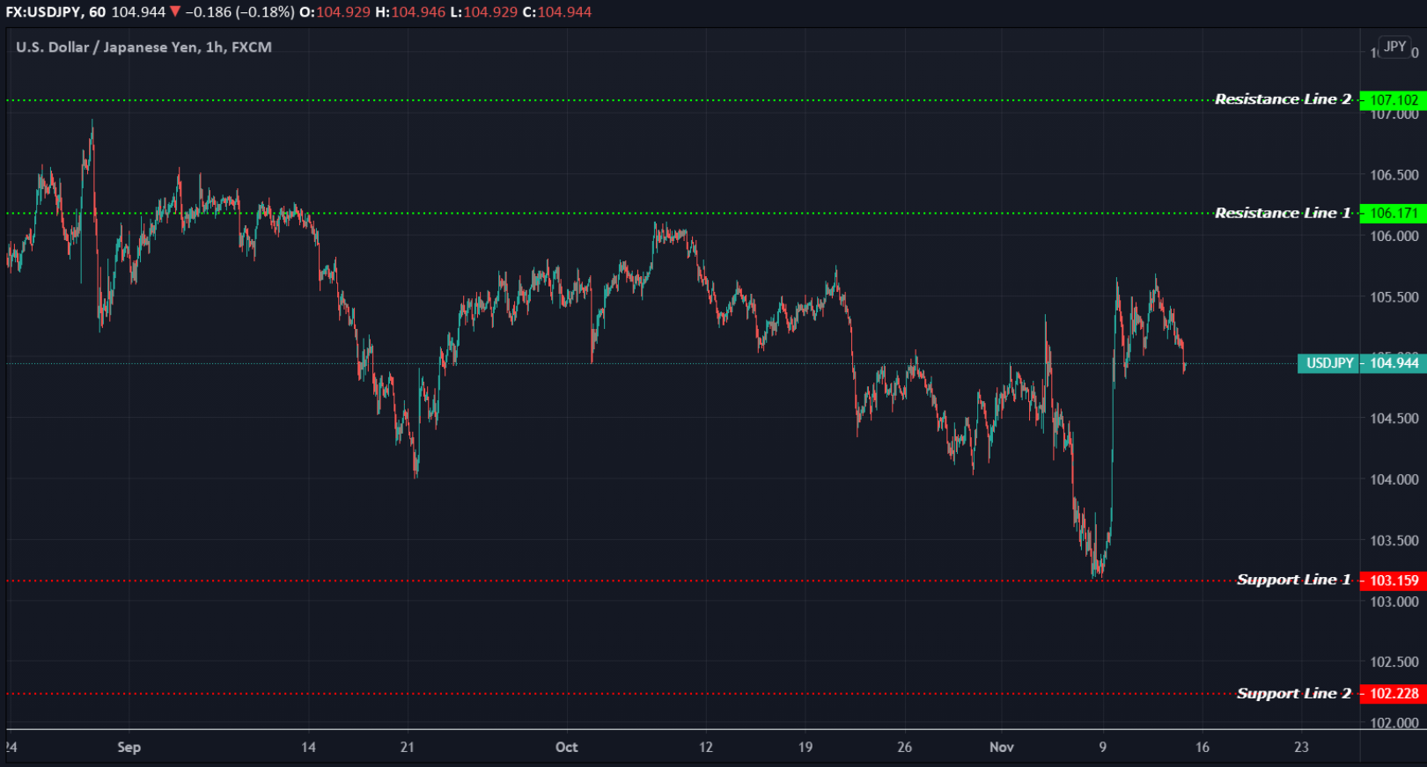This screenshot has height=767, width=1427.
Task: Click 106.500 on price scale
Action: click(1394, 175)
